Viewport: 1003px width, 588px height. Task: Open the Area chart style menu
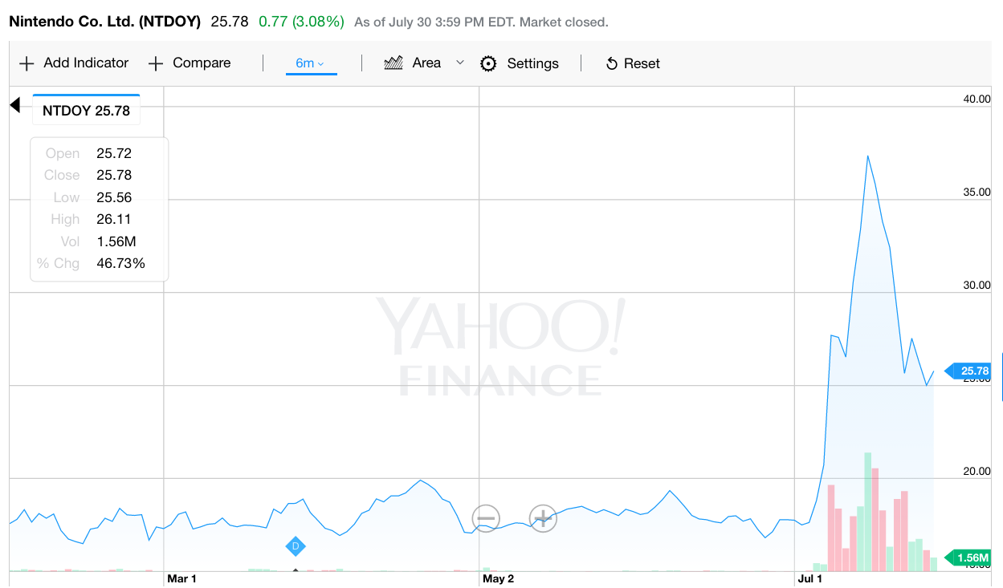coord(426,63)
